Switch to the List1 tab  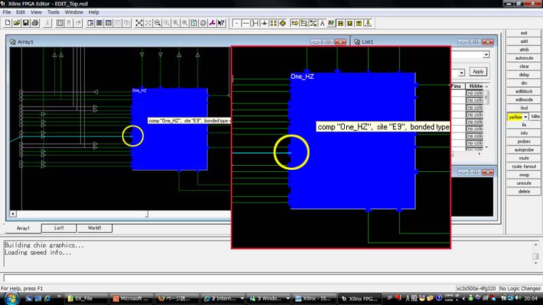click(x=59, y=228)
